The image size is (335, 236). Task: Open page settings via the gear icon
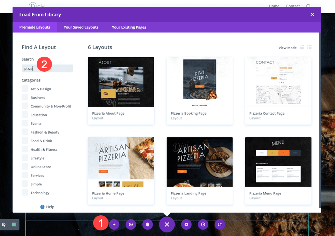(186, 224)
